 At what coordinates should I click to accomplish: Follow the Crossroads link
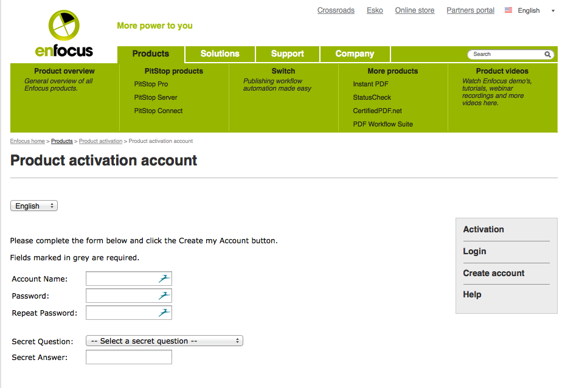tap(336, 10)
